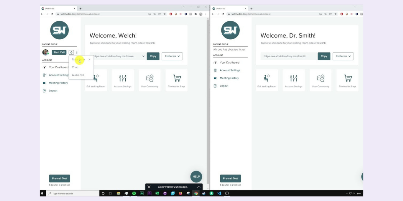403x201 pixels.
Task: Collapse the Send Patient a message bar
Action: point(199,187)
